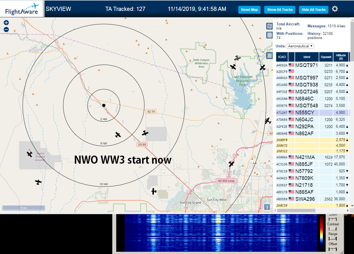Select the MSQT971 aircraft row
The image size is (354, 254).
click(x=313, y=65)
